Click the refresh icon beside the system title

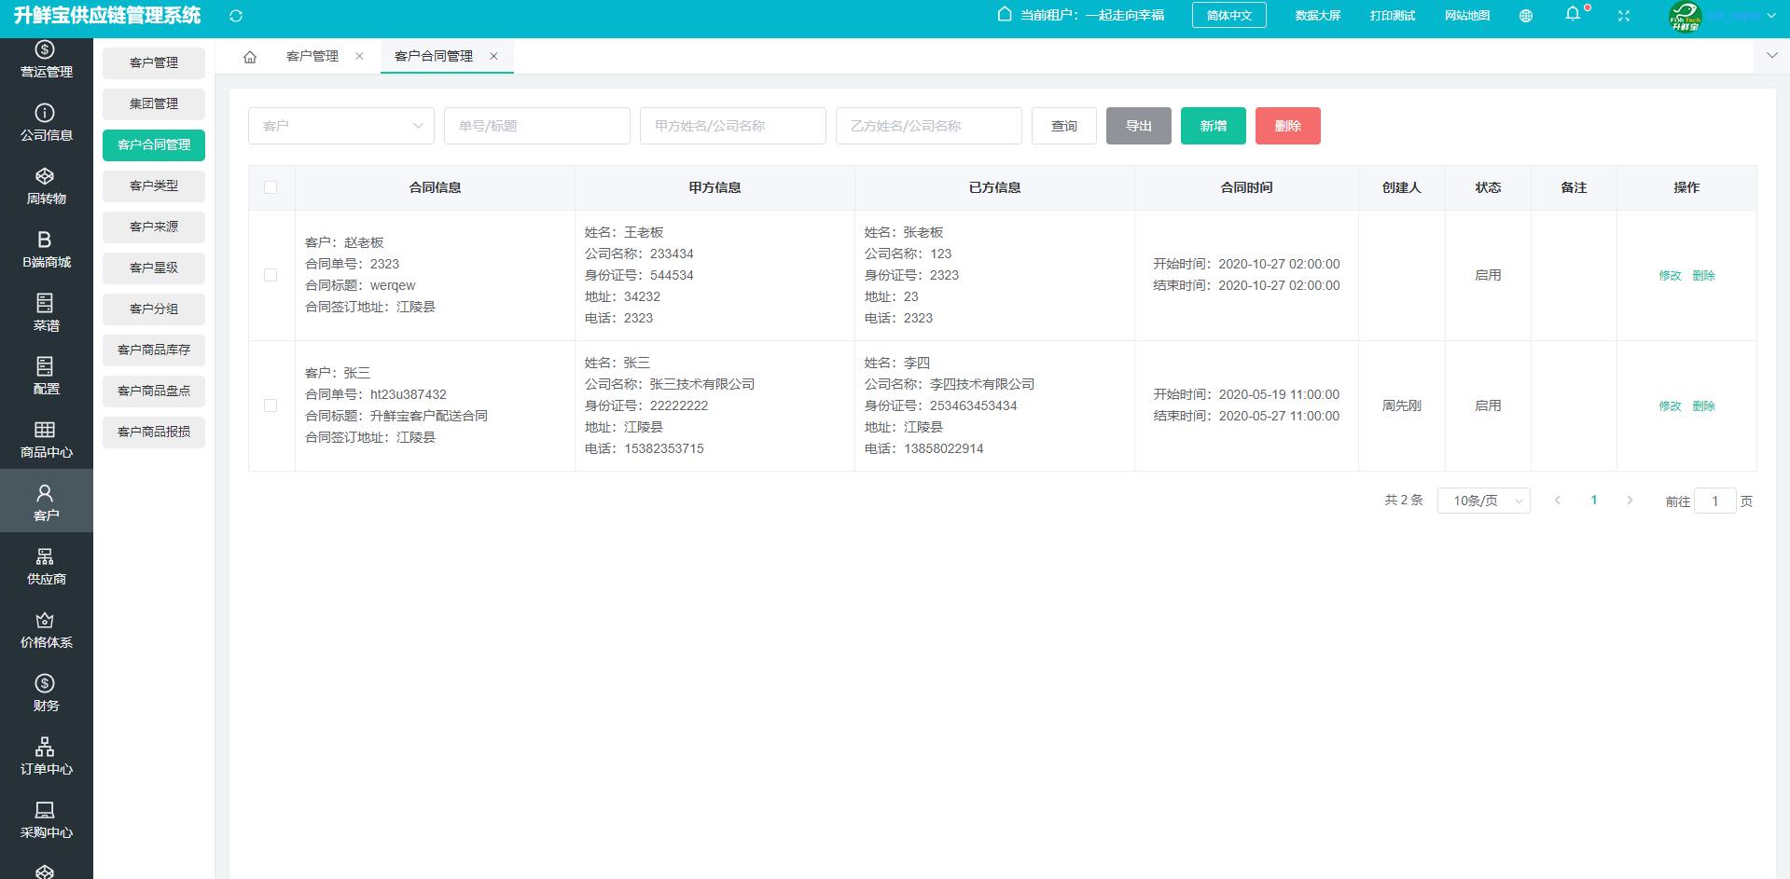click(x=236, y=16)
